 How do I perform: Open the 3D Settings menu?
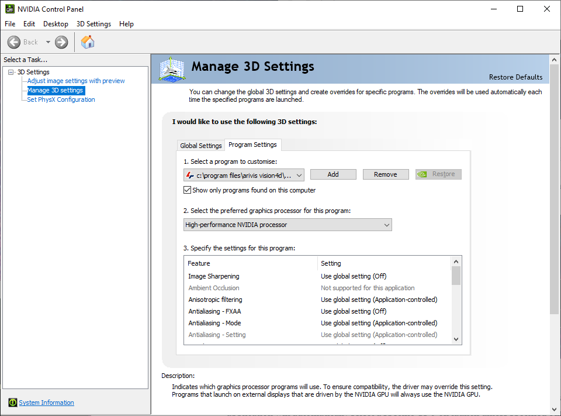(x=93, y=24)
